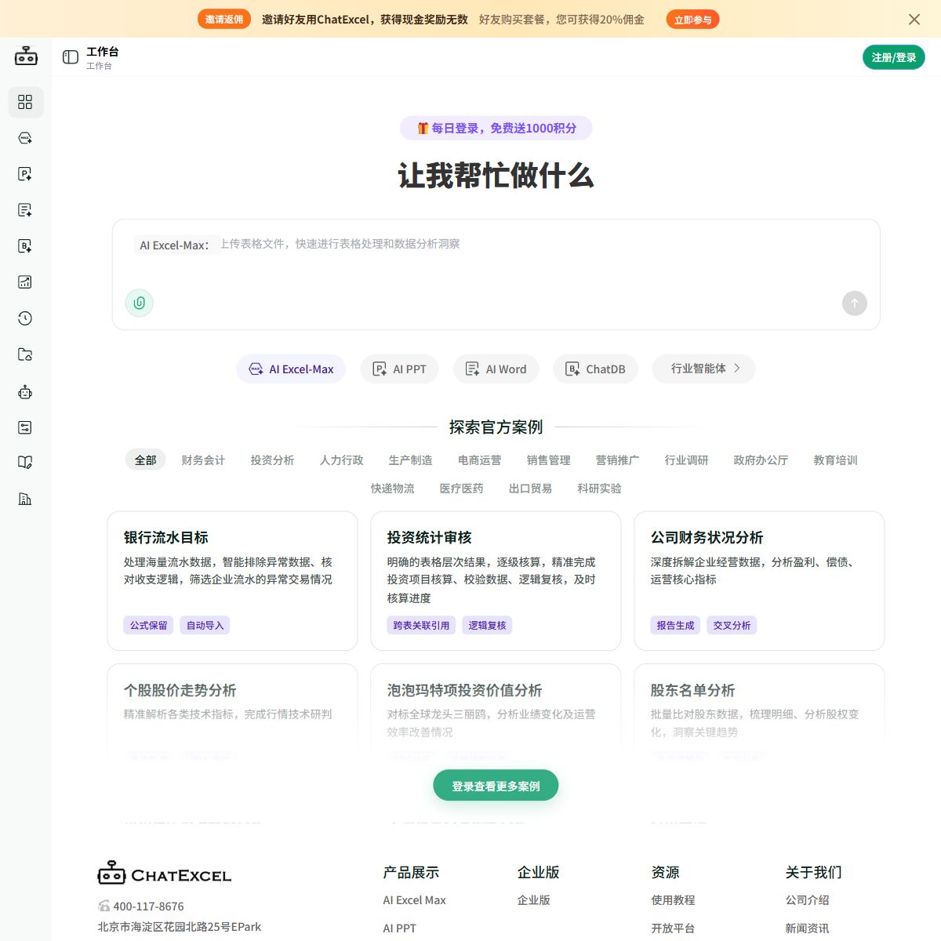Image resolution: width=941 pixels, height=941 pixels.
Task: Click the paperclip attach file icon
Action: 140,303
